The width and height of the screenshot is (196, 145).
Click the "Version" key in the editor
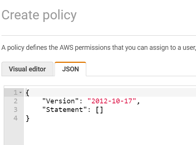point(60,101)
